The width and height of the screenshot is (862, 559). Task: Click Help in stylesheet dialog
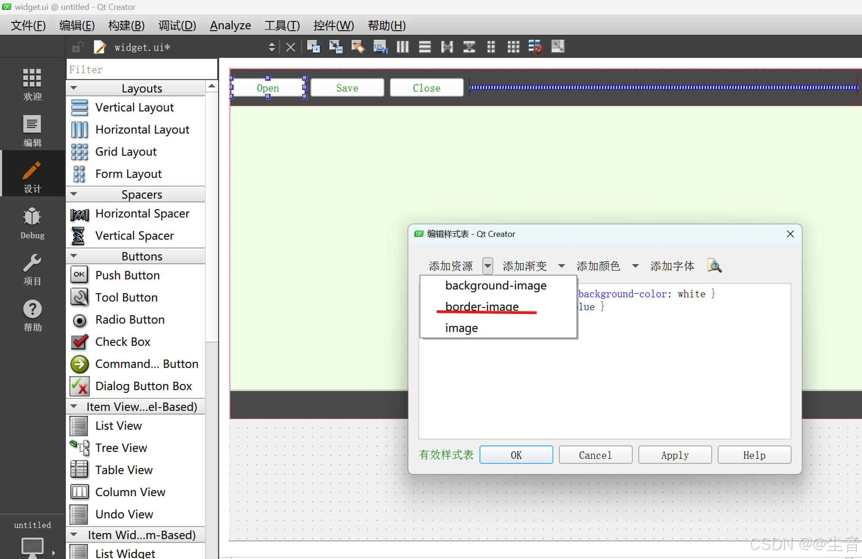pos(754,455)
